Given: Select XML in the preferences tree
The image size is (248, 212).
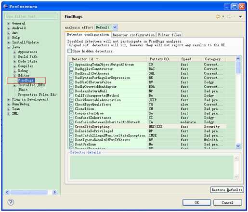Looking at the screenshot, I should coord(15,114).
